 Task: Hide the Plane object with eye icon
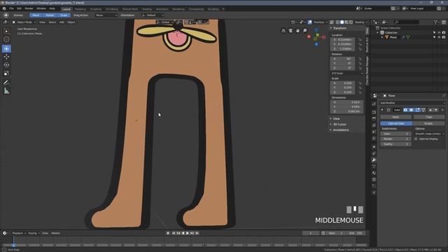[439, 37]
